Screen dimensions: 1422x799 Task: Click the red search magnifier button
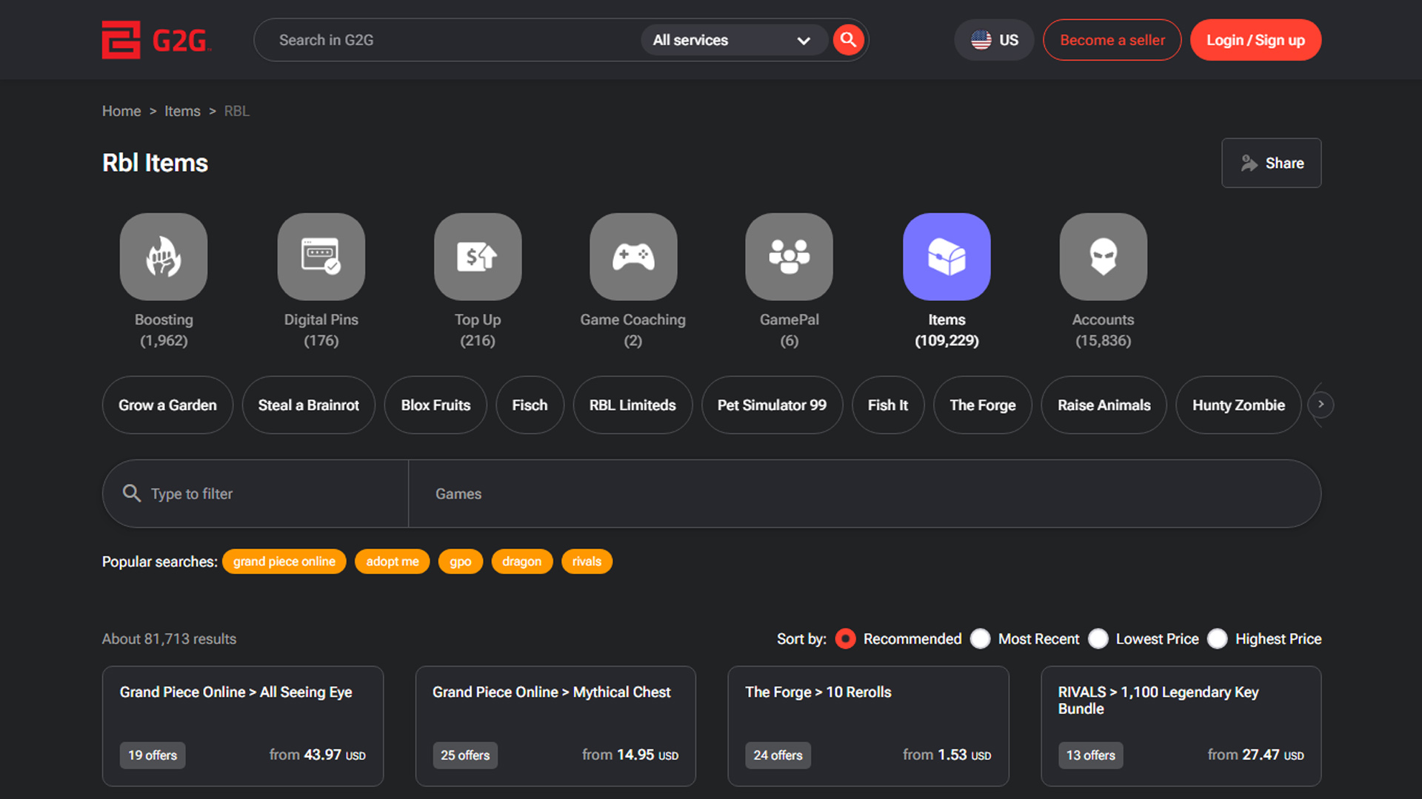[848, 40]
